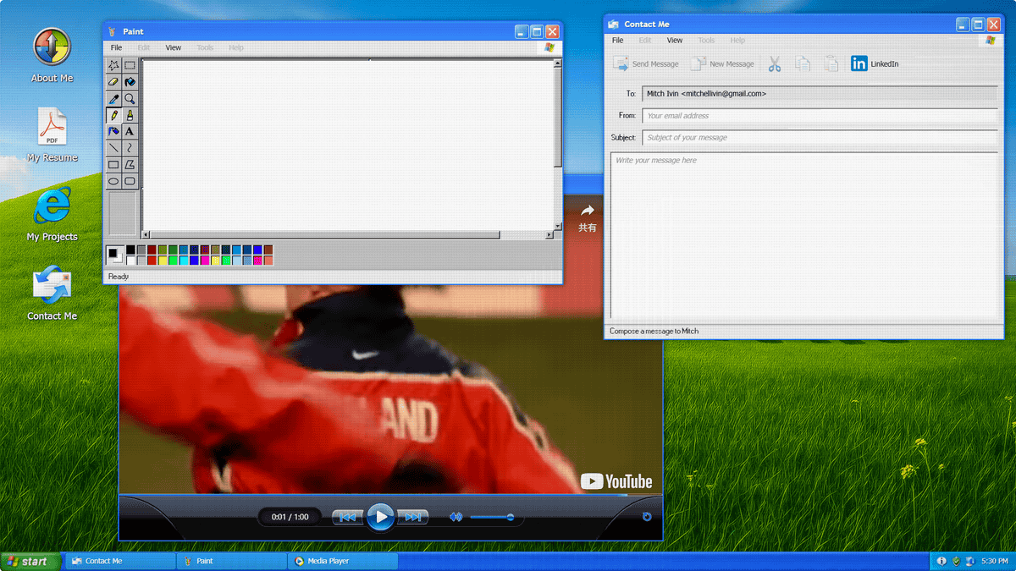Mute the Media Player speaker icon
The height and width of the screenshot is (571, 1016).
click(x=456, y=517)
